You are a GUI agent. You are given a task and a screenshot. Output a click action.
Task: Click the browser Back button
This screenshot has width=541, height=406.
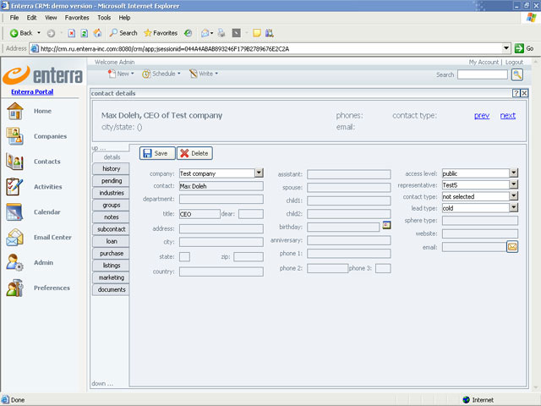point(21,33)
